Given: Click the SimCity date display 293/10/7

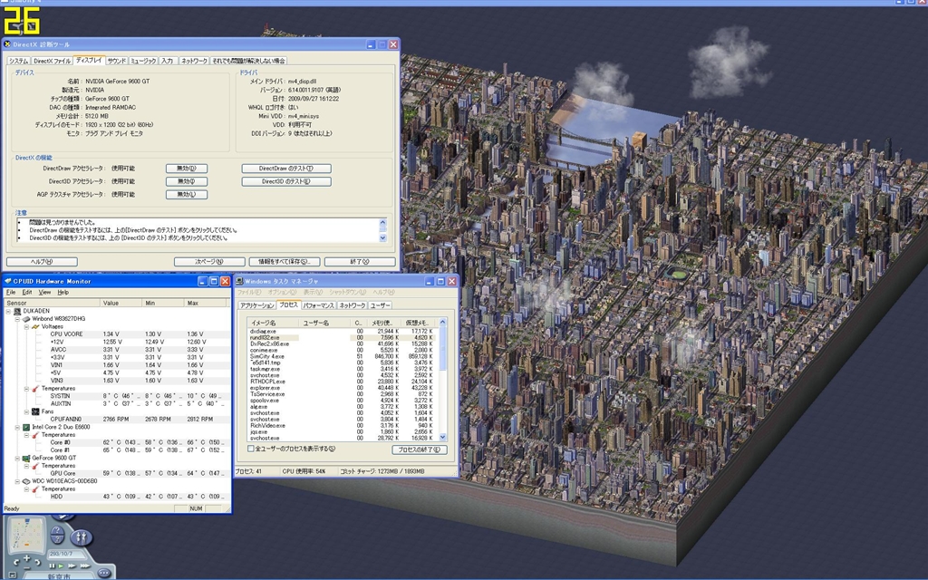Looking at the screenshot, I should tap(67, 555).
